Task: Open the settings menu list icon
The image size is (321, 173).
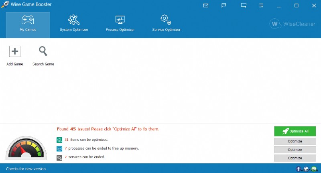Action: tap(261, 6)
